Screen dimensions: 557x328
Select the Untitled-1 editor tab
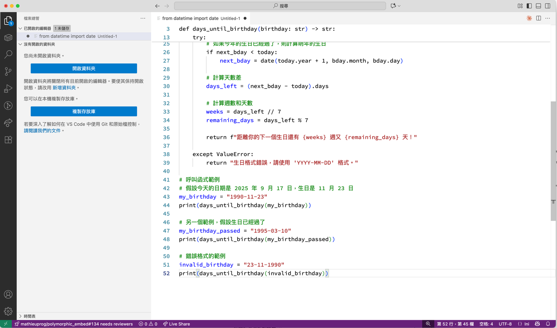(x=201, y=18)
